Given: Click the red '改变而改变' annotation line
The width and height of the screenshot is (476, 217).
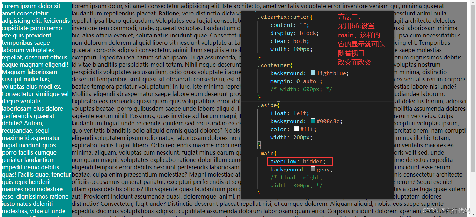Looking at the screenshot, I should pyautogui.click(x=354, y=62).
